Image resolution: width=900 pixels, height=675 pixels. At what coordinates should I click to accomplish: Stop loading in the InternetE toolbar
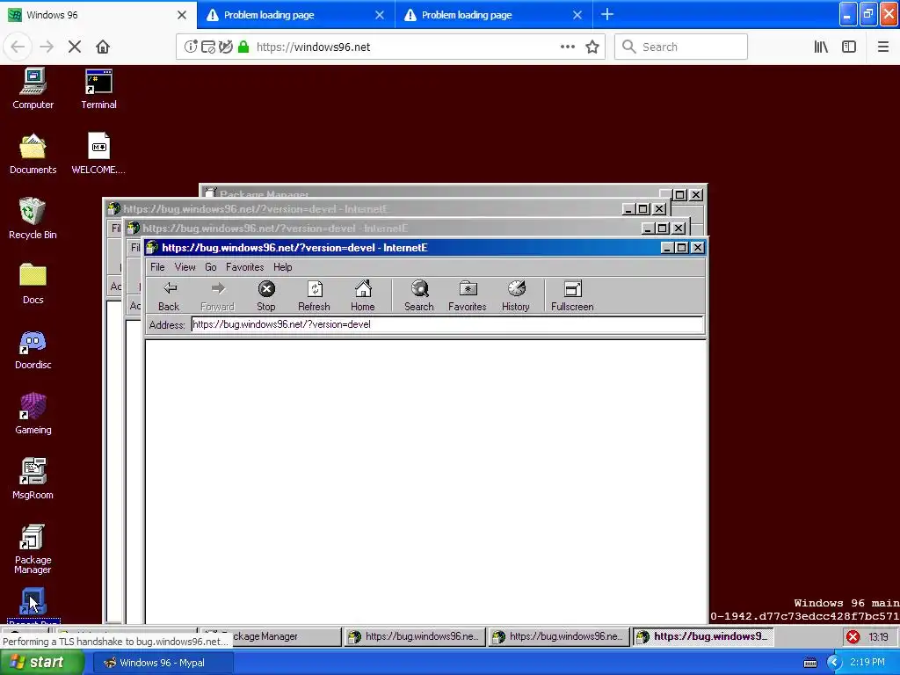265,296
